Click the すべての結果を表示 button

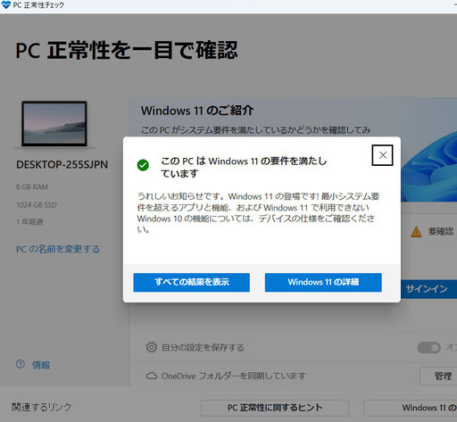[191, 282]
